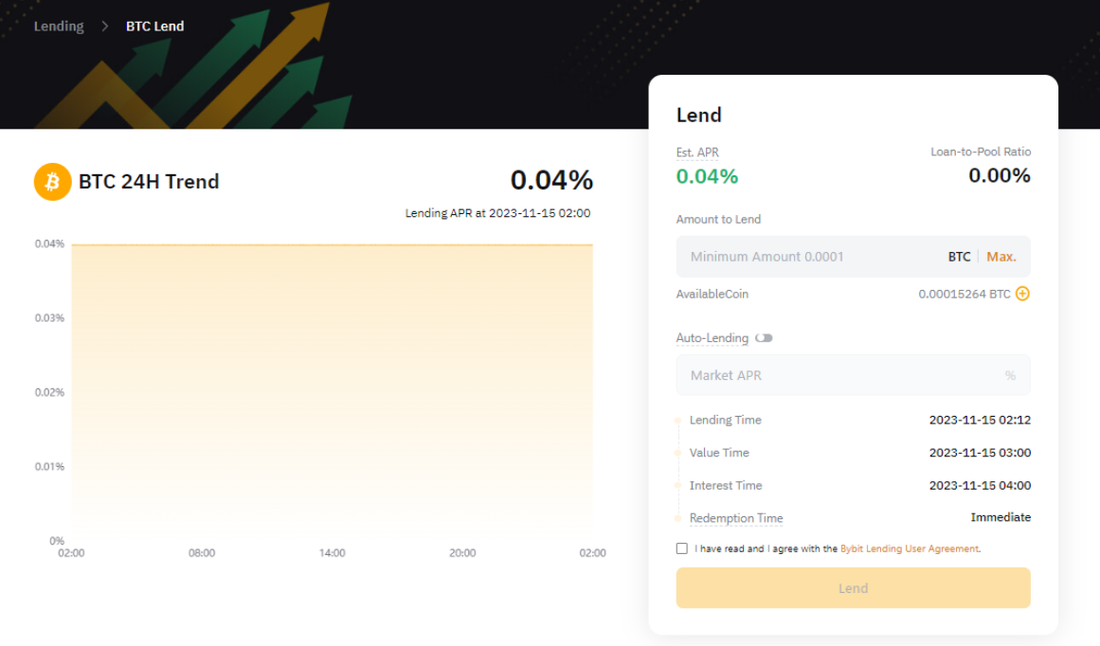Viewport: 1100px width, 646px height.
Task: Open the Bybit Lending User Agreement link
Action: pos(909,547)
